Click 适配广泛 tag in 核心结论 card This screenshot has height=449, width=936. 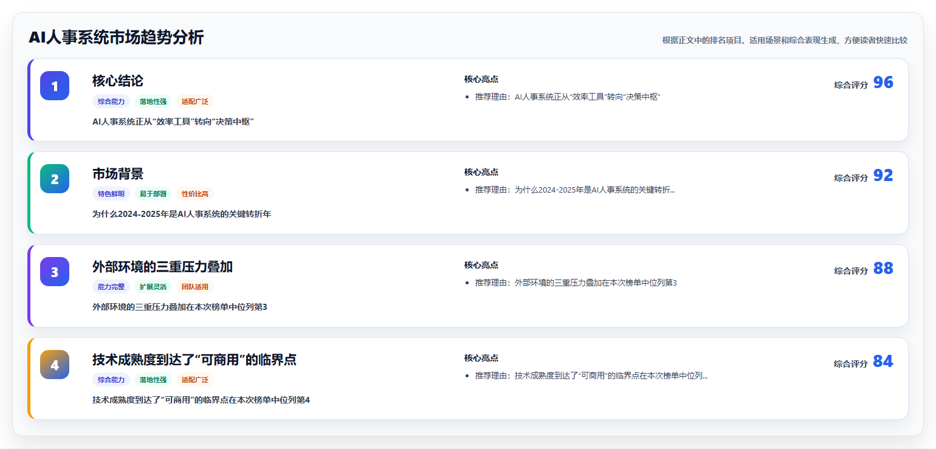(195, 101)
